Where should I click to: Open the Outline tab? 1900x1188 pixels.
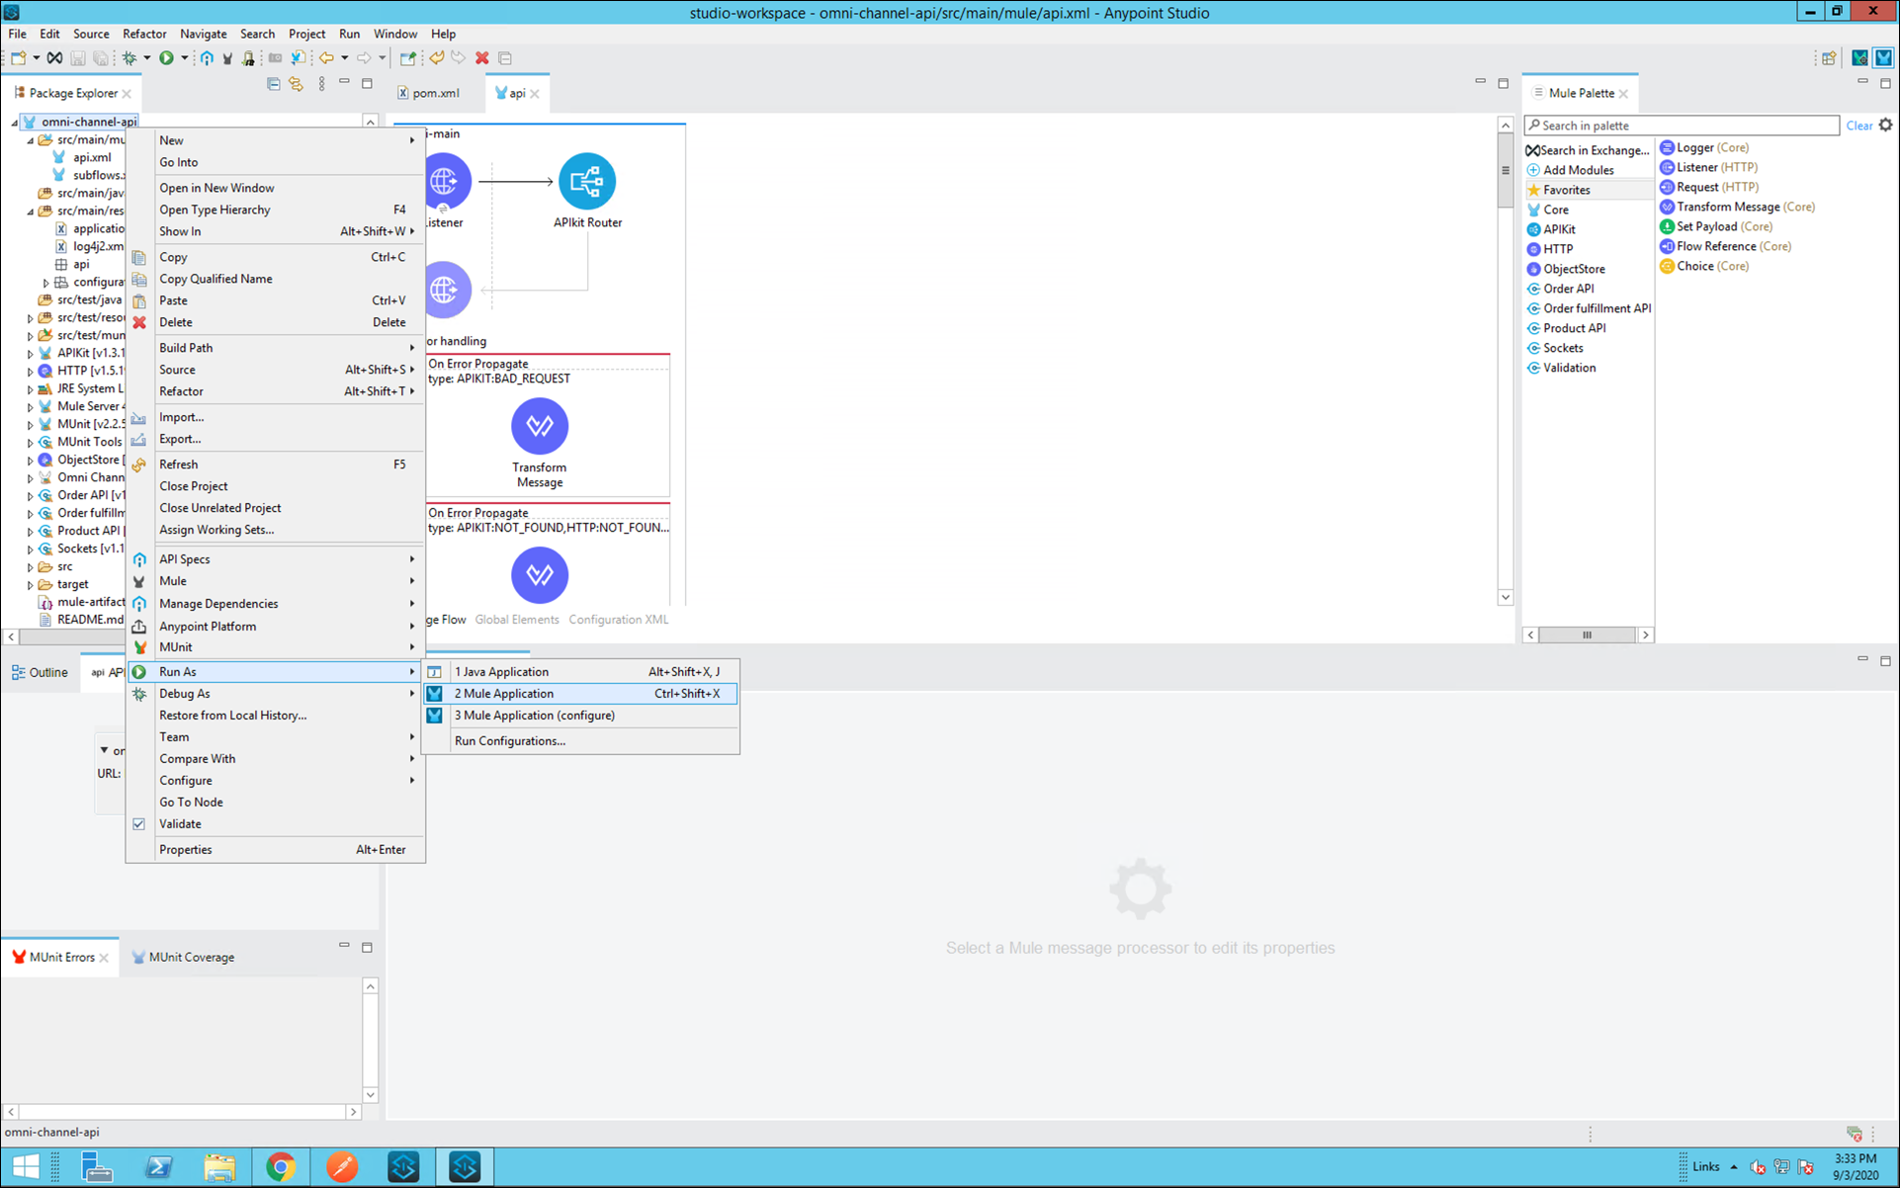coord(40,672)
